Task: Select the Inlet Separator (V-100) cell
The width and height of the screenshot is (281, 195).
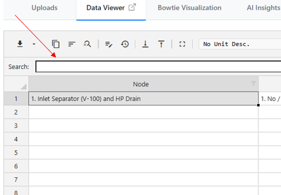Action: click(144, 98)
